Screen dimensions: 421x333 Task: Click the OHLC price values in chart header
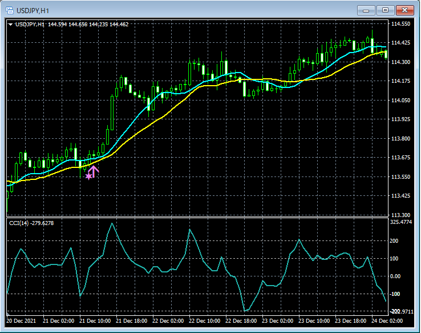pyautogui.click(x=88, y=25)
